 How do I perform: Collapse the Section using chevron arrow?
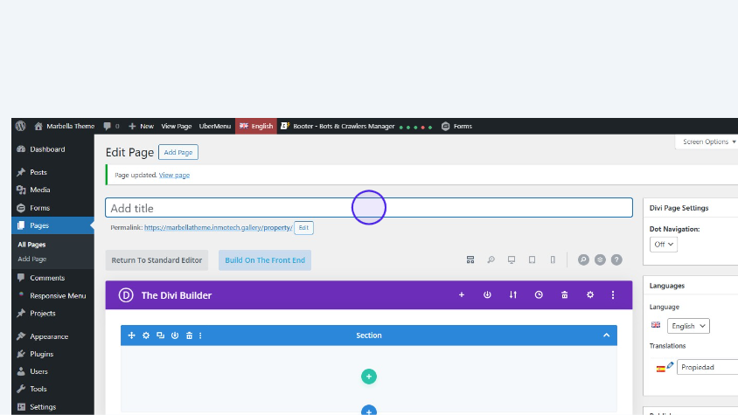(x=606, y=335)
